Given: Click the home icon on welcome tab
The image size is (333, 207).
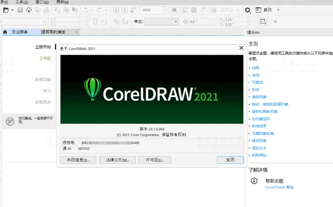Looking at the screenshot, I should tap(5, 32).
